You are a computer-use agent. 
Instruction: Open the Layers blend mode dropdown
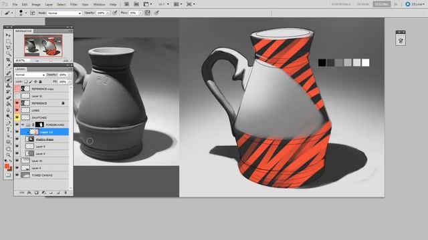coord(29,75)
